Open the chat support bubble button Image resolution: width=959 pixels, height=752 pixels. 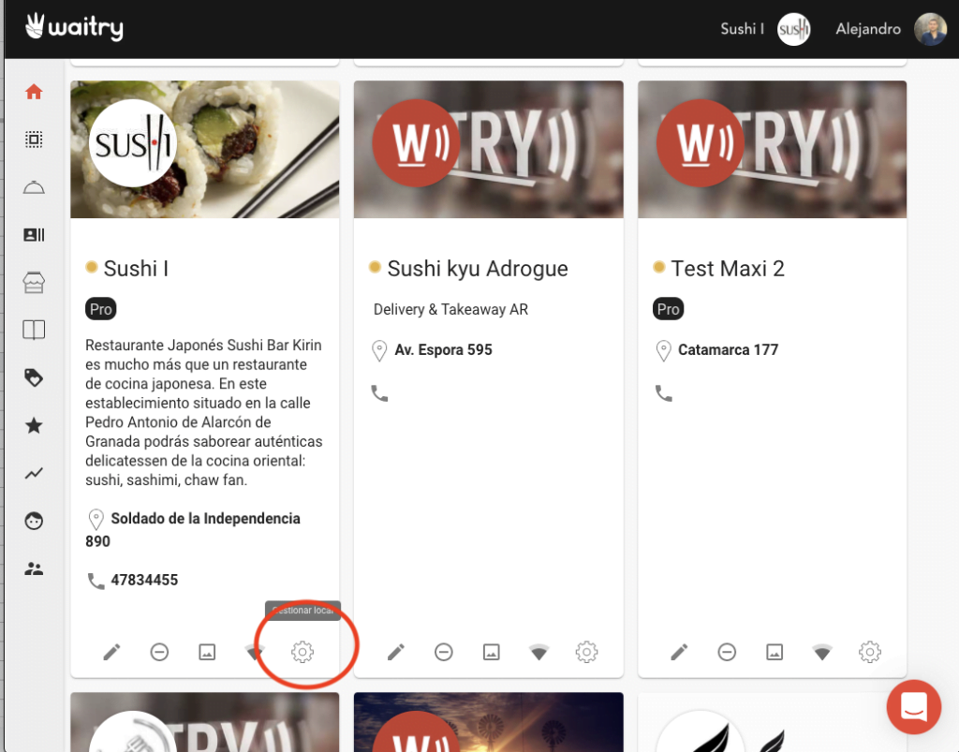pos(914,707)
